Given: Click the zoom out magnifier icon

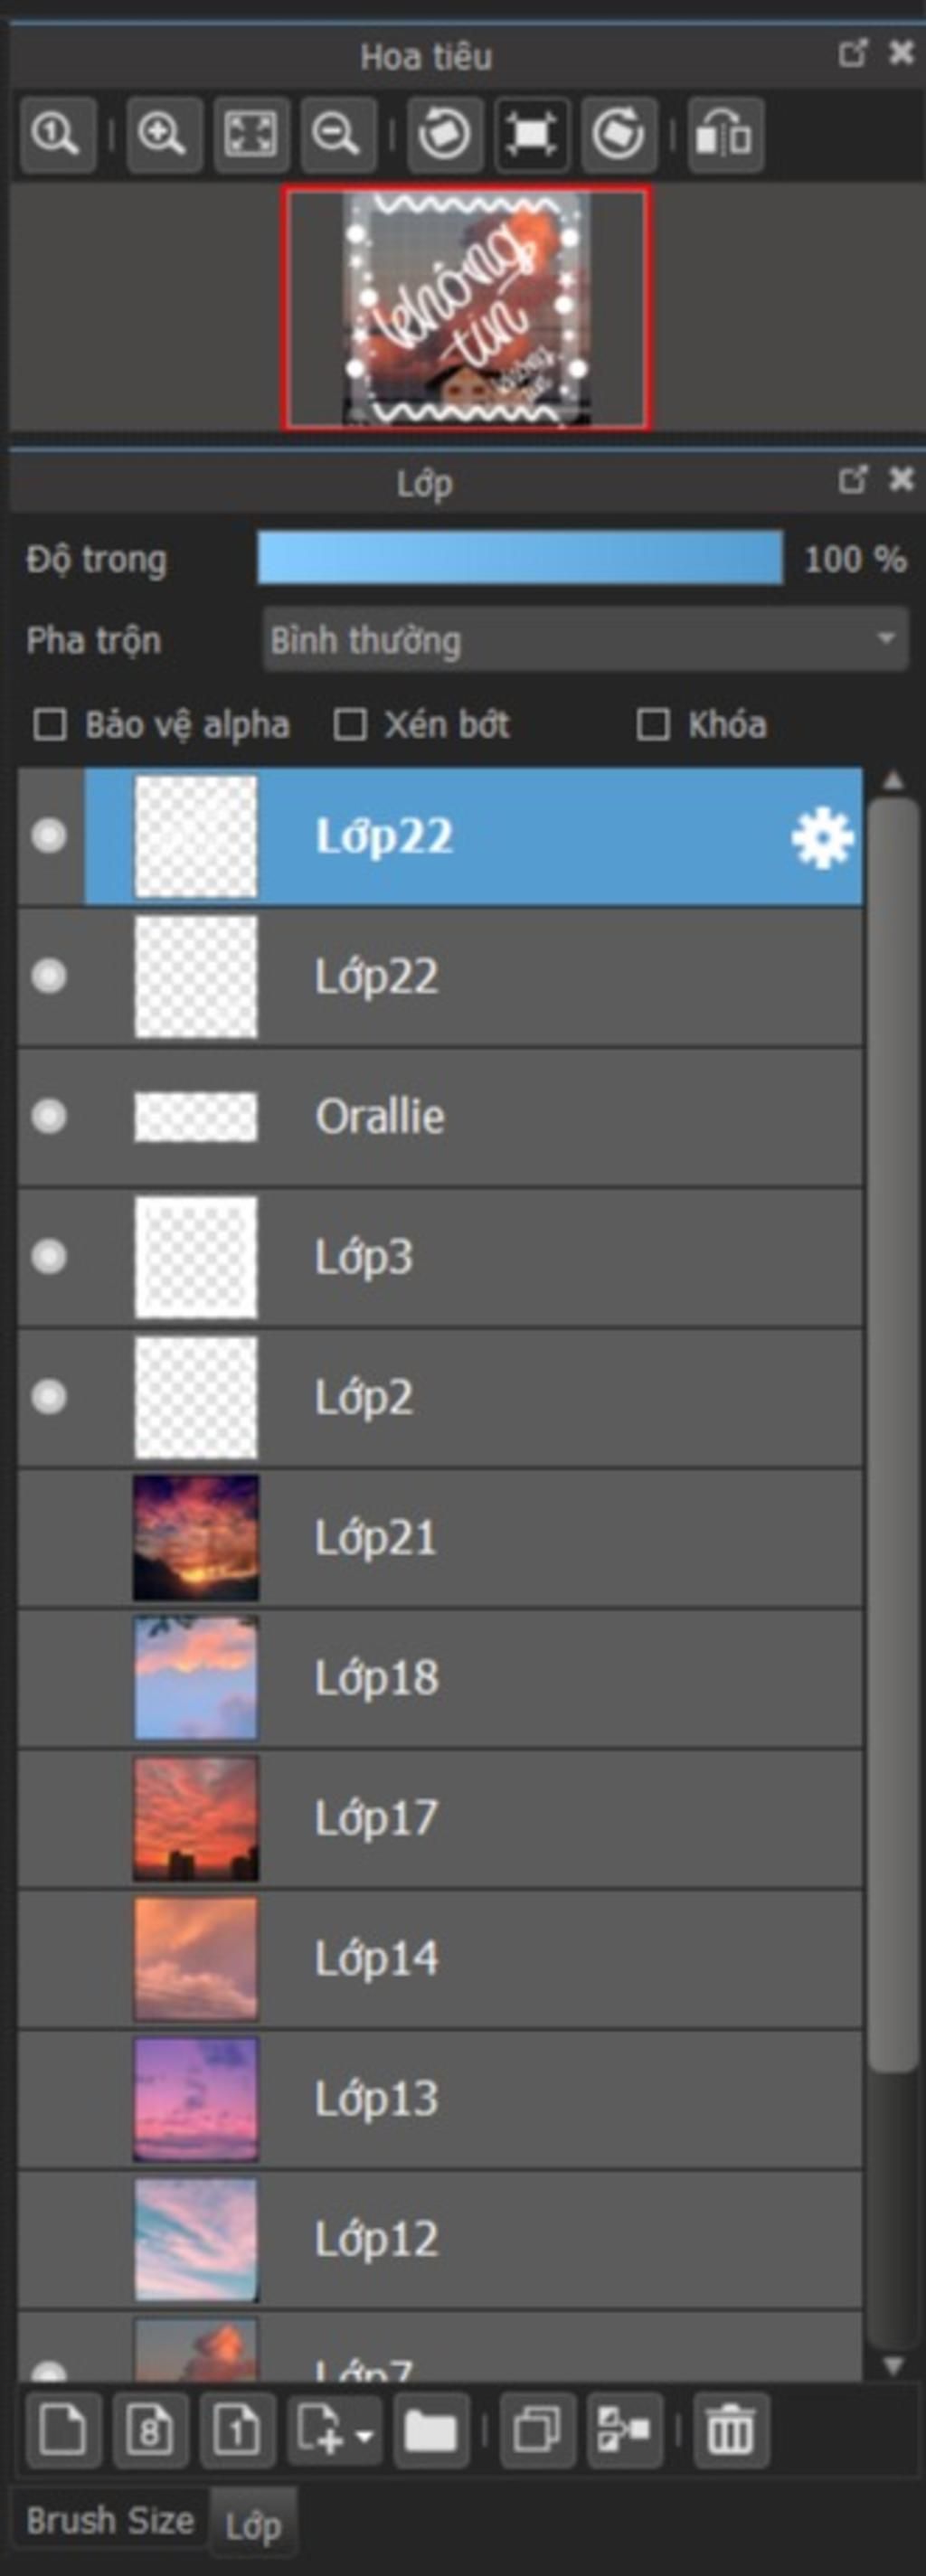Looking at the screenshot, I should coord(337,134).
